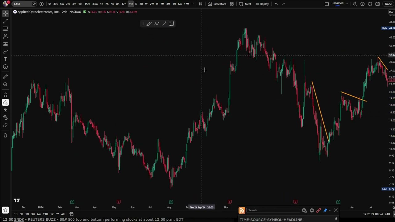Toggle stay in drawing mode
Screen dimensions: 395x222
(x=5, y=102)
